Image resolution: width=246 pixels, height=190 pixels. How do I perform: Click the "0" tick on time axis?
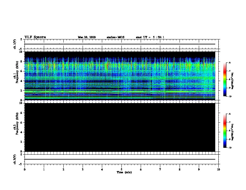[x=25, y=170]
